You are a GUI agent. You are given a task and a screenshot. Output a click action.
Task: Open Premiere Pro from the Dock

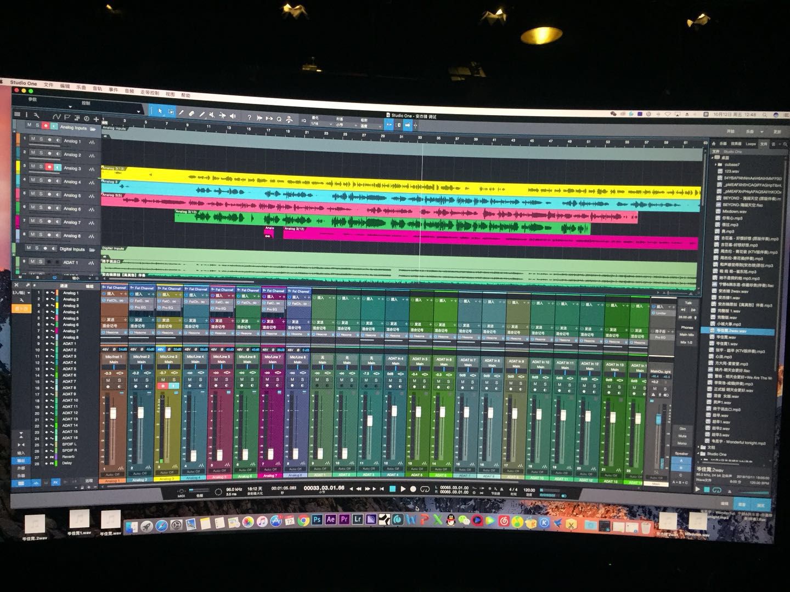tap(344, 519)
